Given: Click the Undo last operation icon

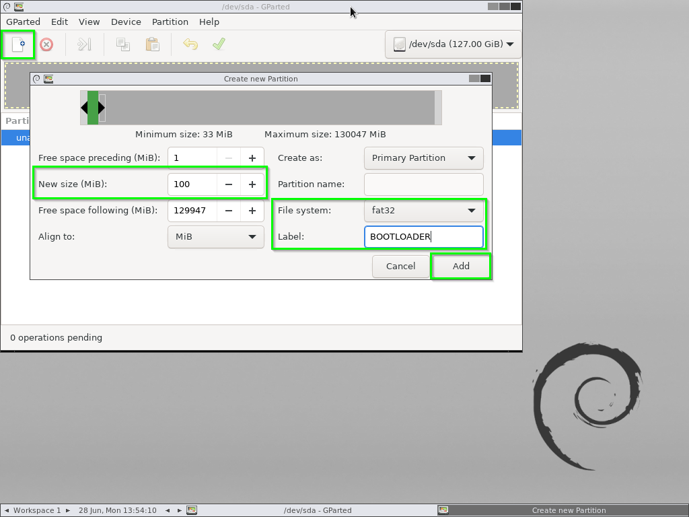Looking at the screenshot, I should 190,44.
